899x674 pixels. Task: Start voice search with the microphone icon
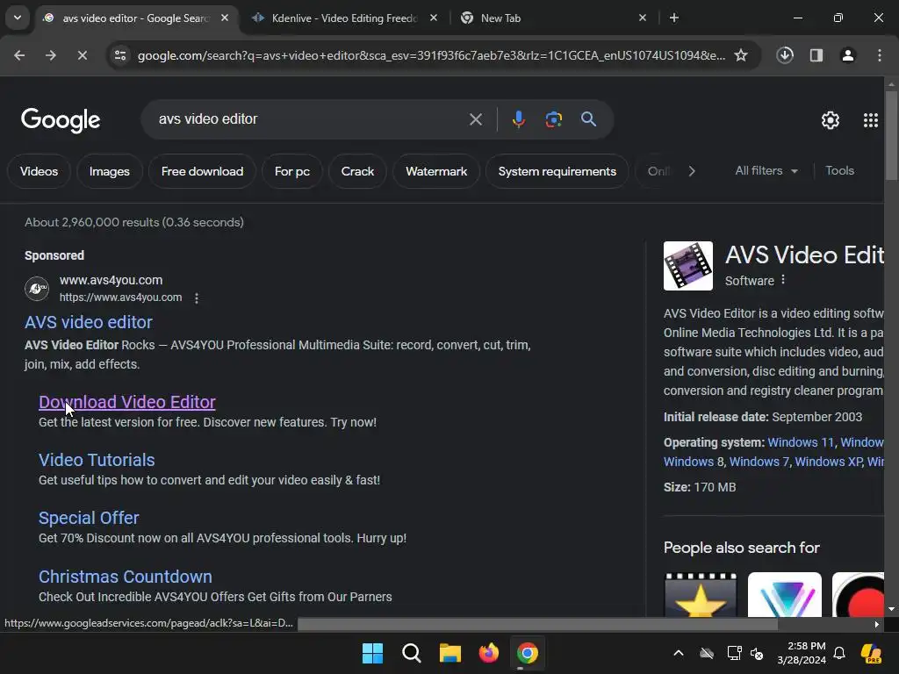(x=518, y=119)
